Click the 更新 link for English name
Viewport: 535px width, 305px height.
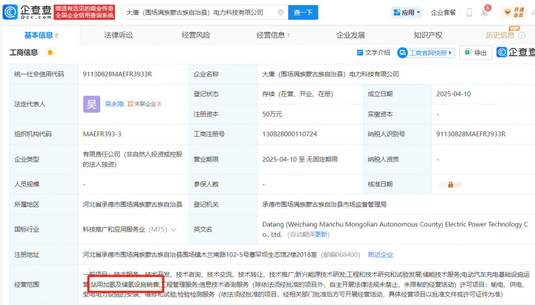pyautogui.click(x=321, y=234)
